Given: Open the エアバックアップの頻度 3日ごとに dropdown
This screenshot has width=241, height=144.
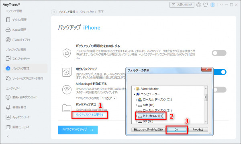Looking at the screenshot, I should [108, 98].
